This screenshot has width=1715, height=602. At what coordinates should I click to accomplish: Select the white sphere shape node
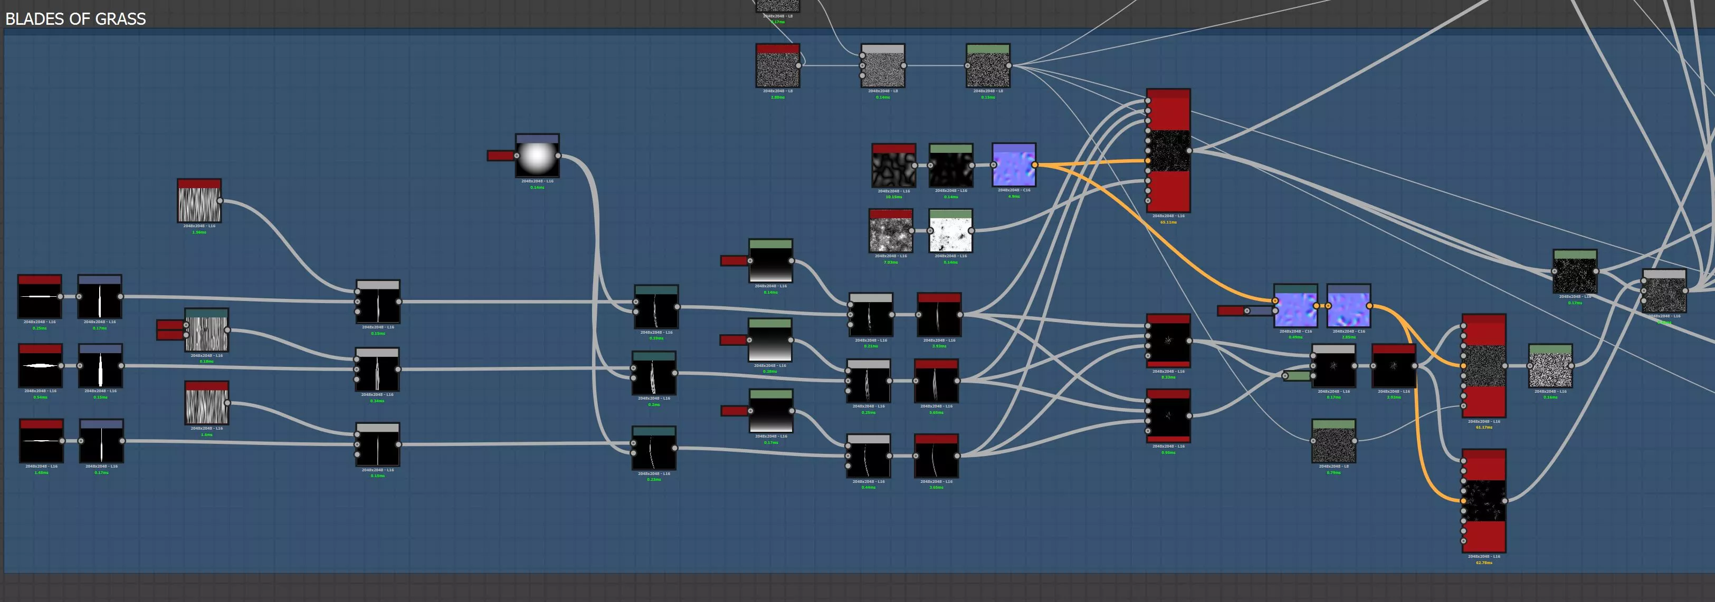[537, 157]
